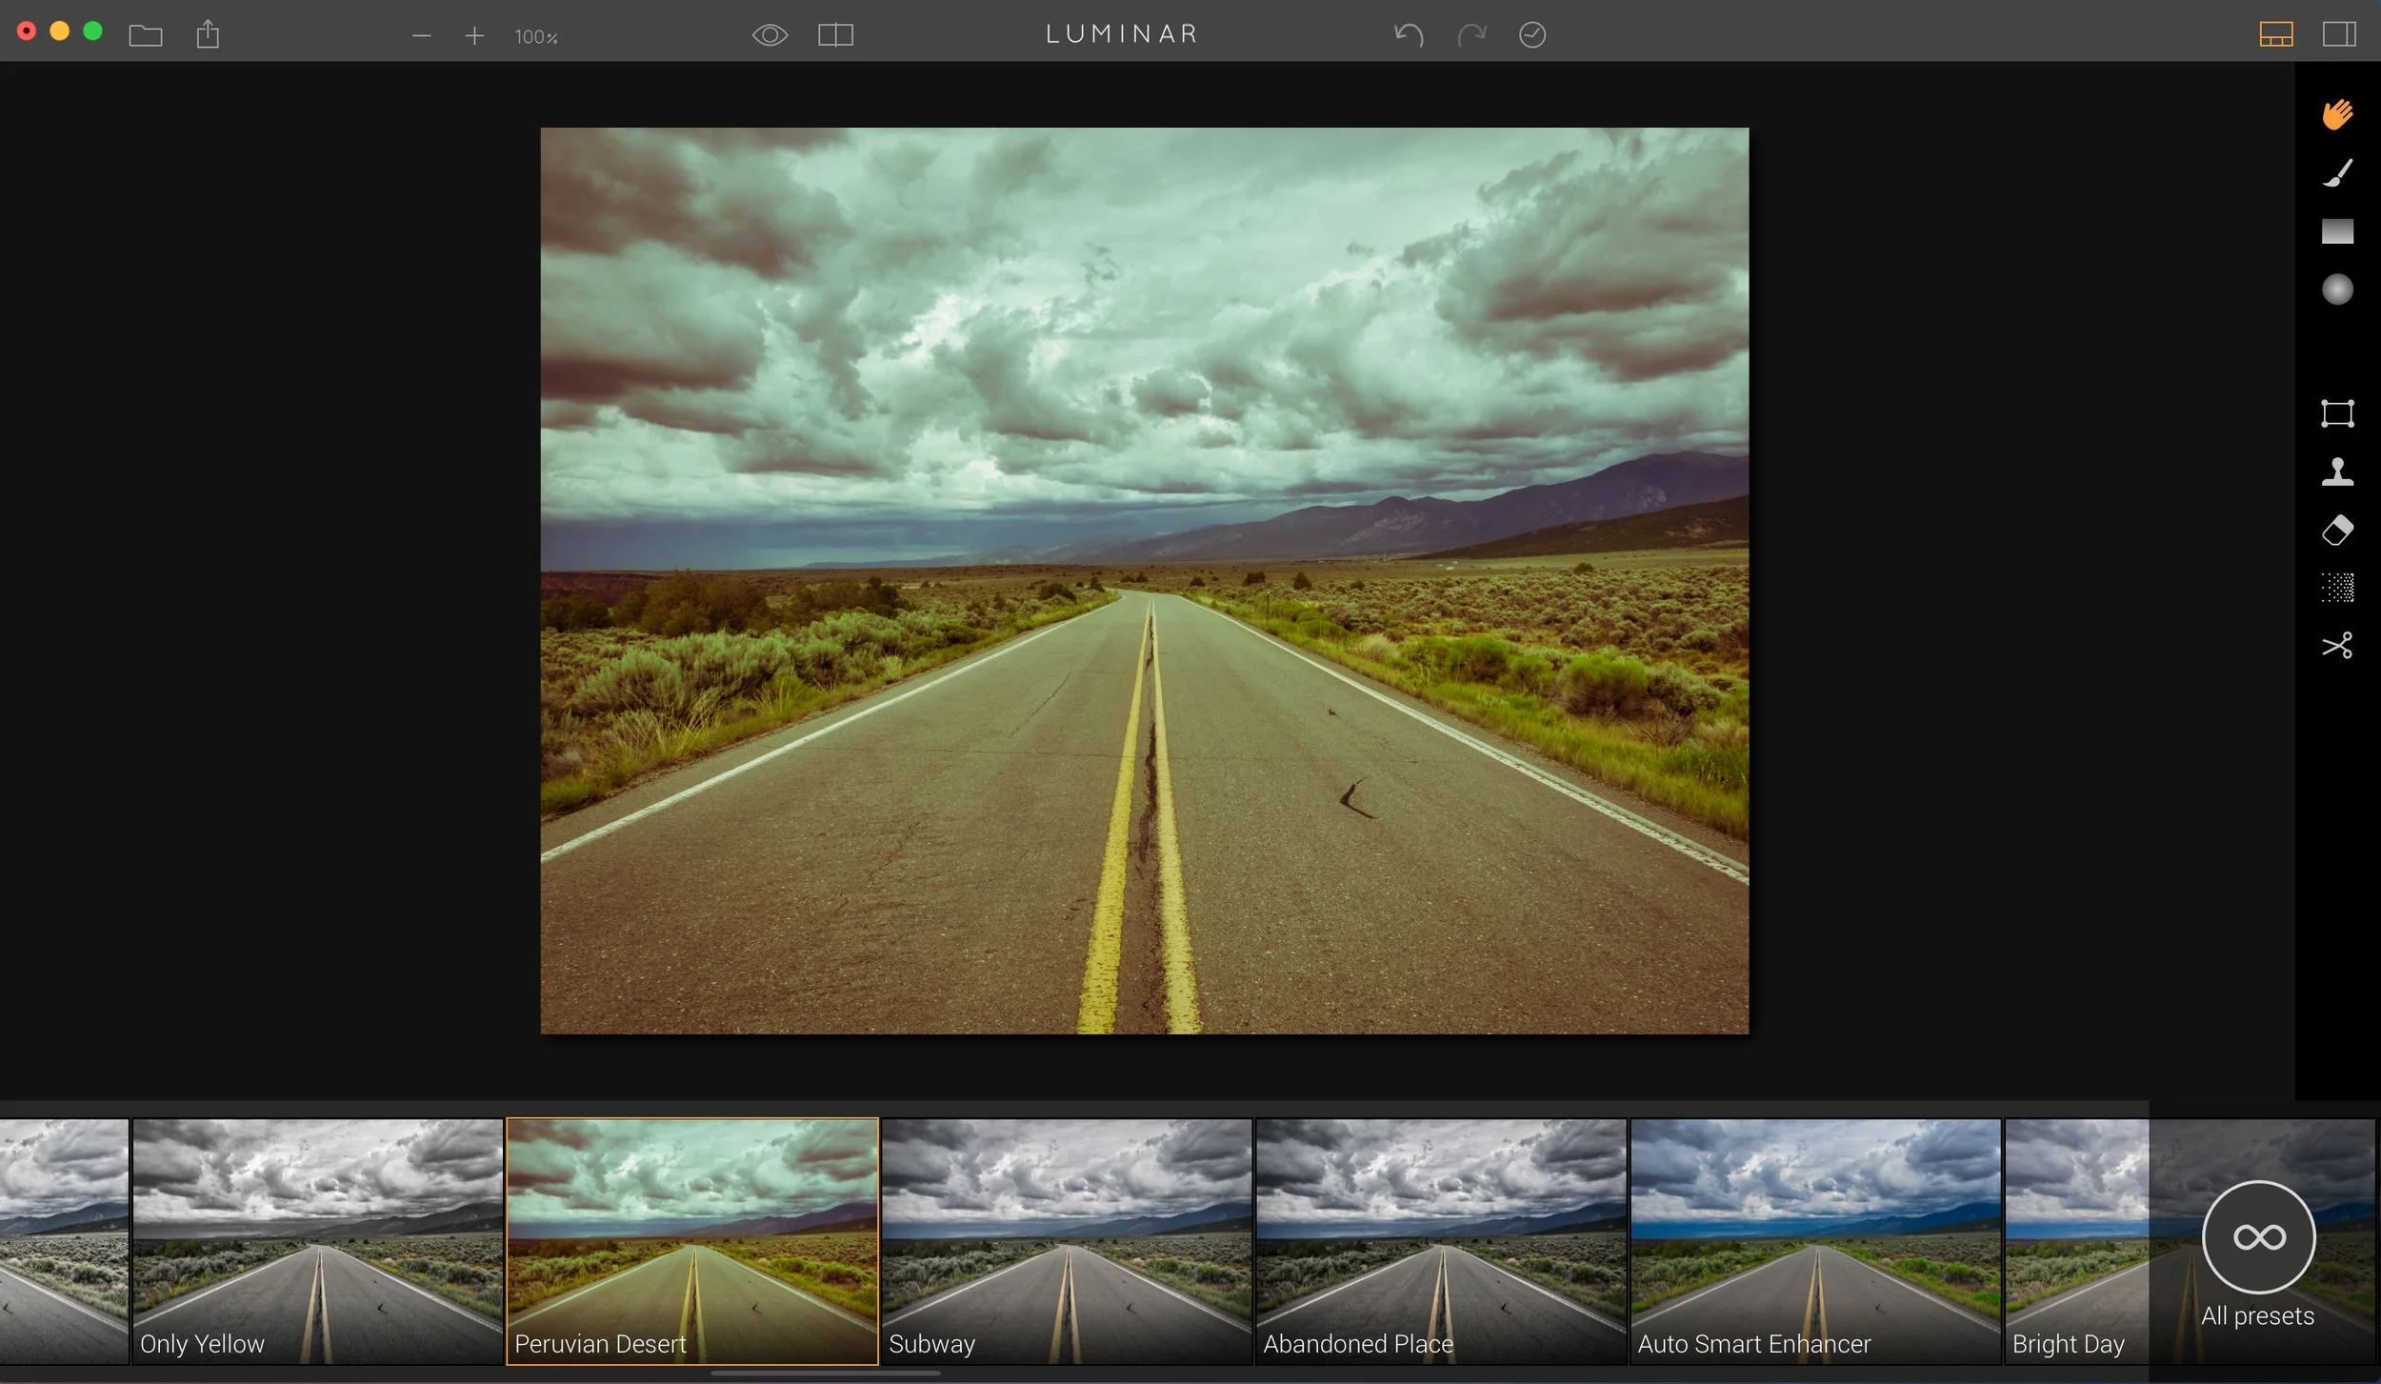Select the masking Brush tool
The width and height of the screenshot is (2381, 1384).
point(2336,172)
